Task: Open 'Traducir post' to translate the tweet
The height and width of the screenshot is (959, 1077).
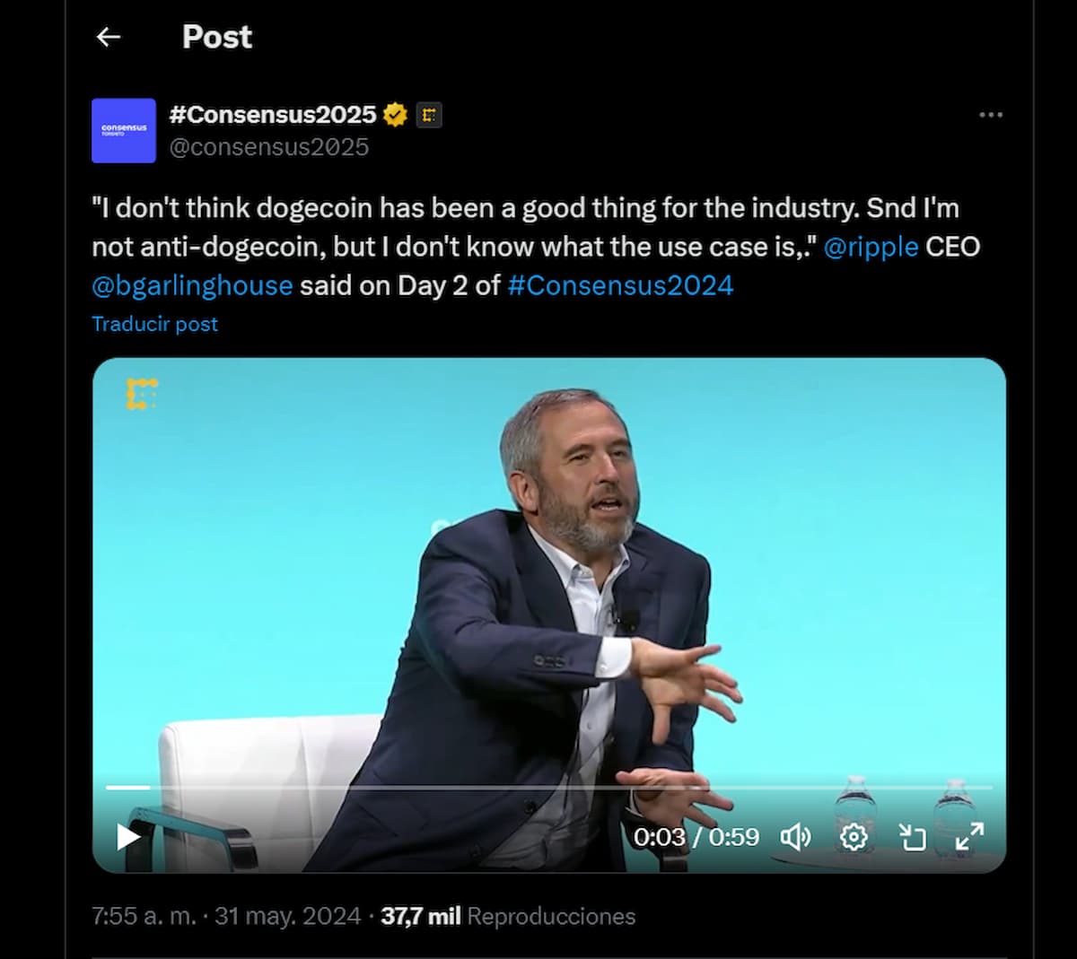Action: (x=153, y=324)
